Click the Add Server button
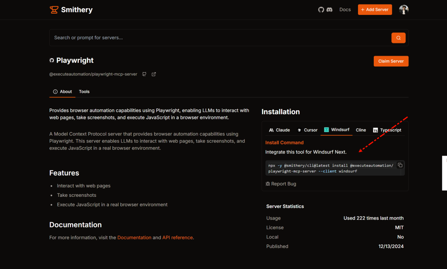 pos(375,9)
